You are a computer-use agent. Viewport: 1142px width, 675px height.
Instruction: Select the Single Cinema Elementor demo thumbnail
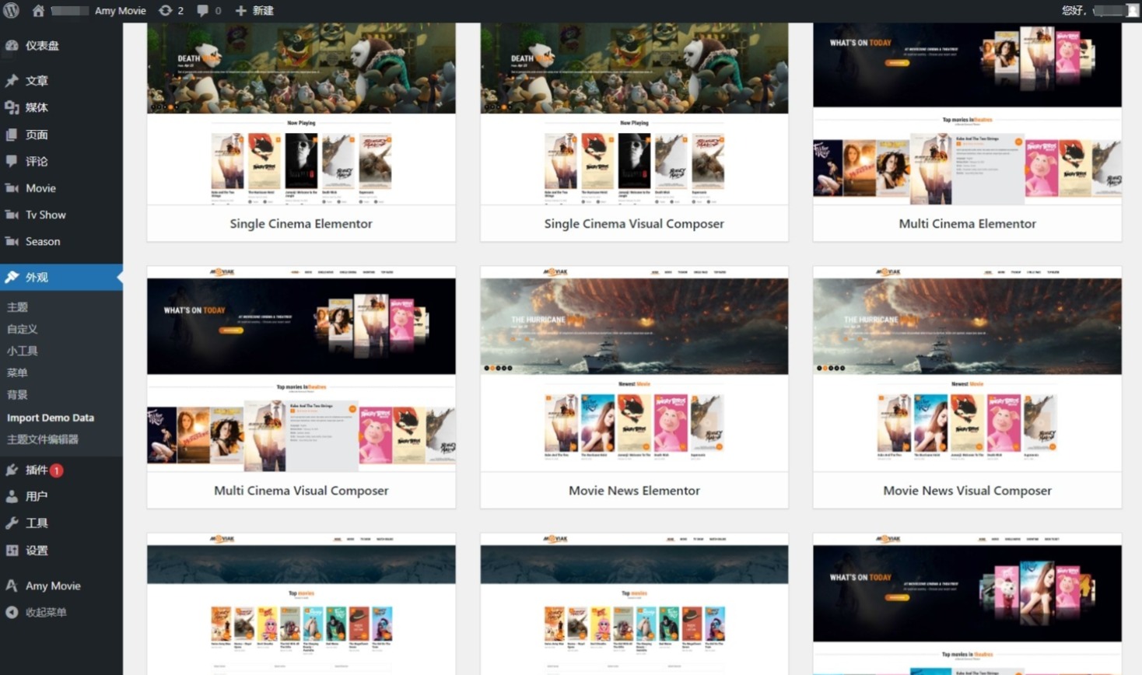point(301,114)
